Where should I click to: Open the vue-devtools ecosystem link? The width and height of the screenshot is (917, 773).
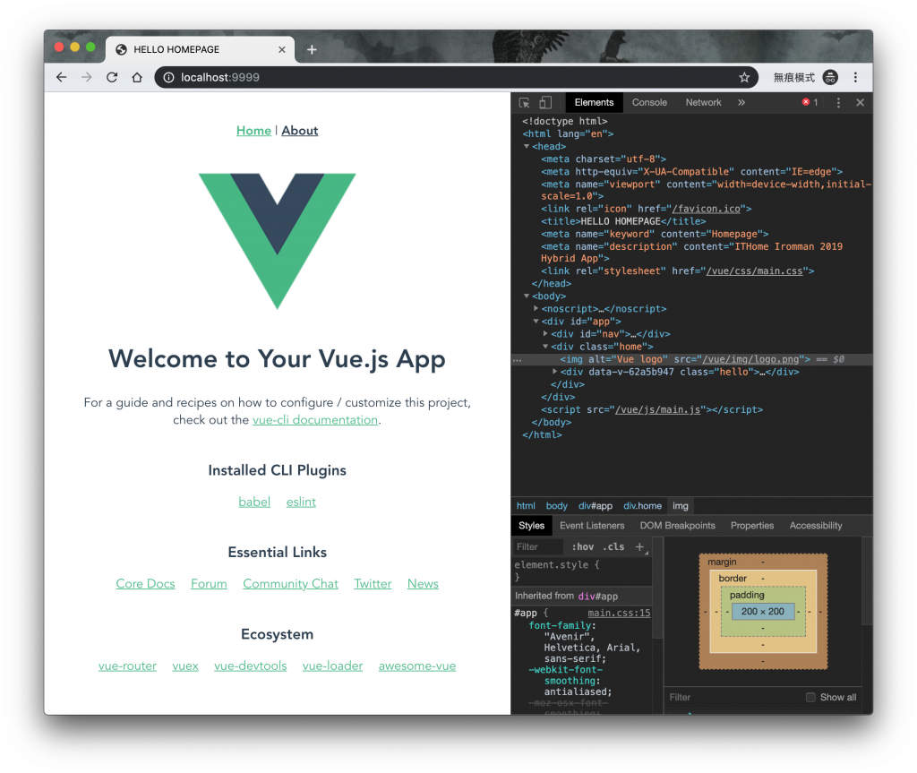(251, 666)
